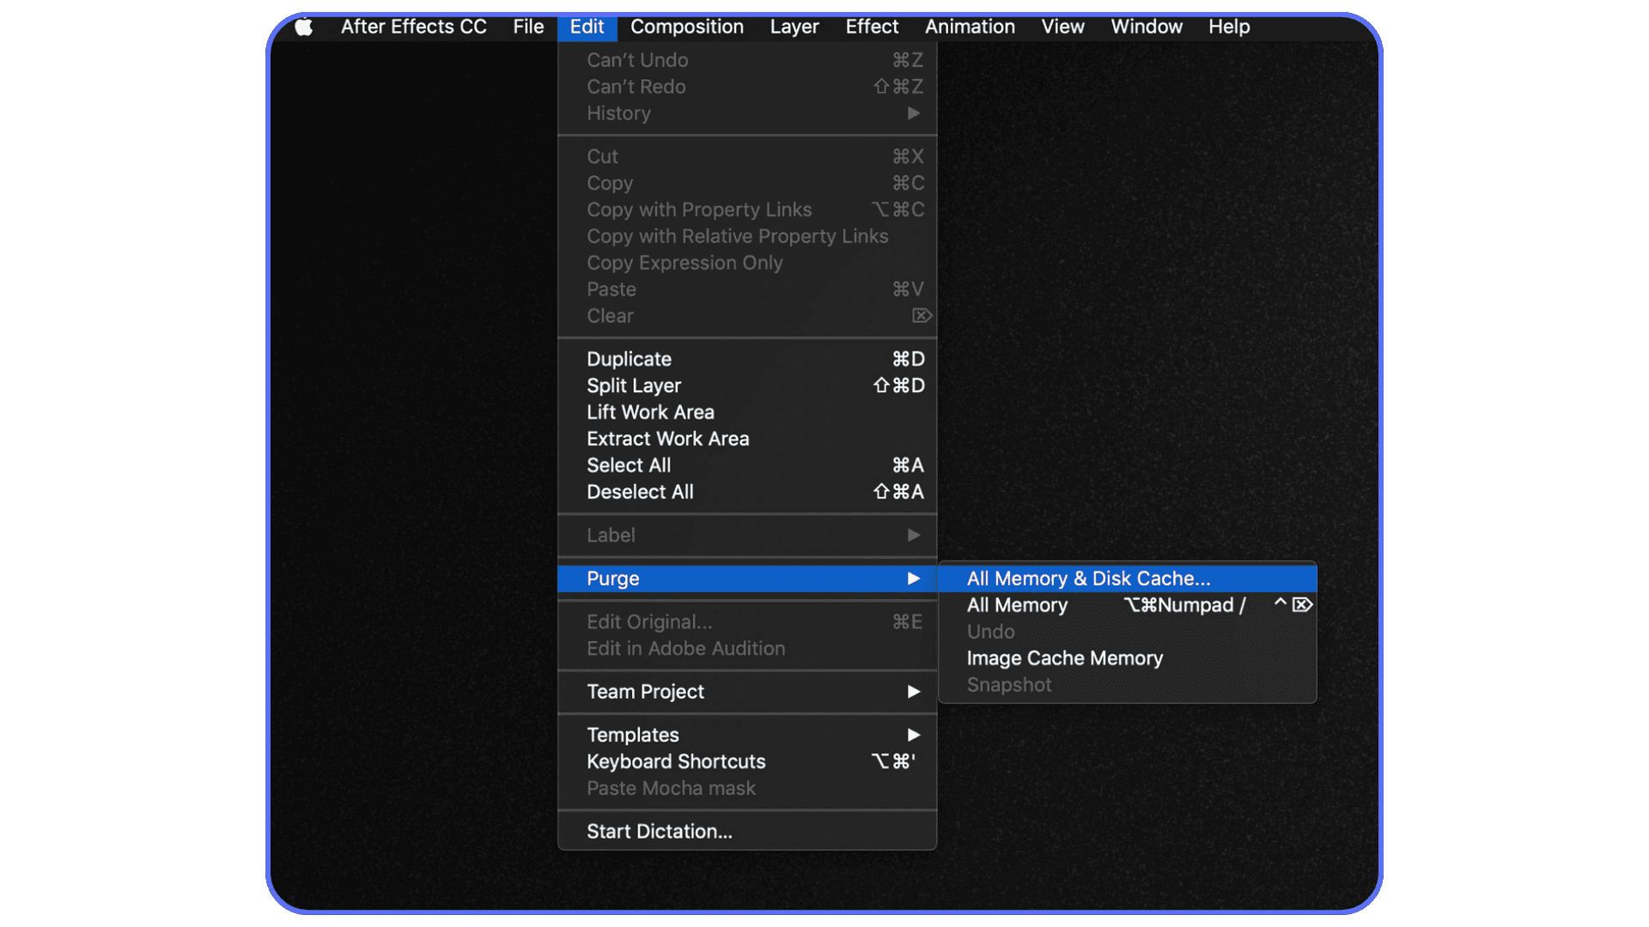Open the Animation menu
This screenshot has height=927, width=1649.
(969, 27)
